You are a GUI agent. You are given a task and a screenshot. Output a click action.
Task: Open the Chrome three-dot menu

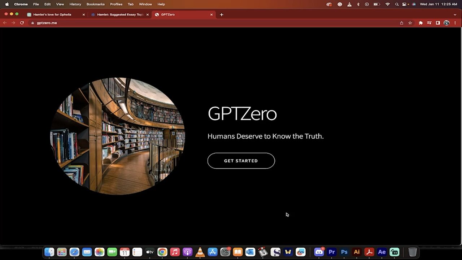click(455, 23)
